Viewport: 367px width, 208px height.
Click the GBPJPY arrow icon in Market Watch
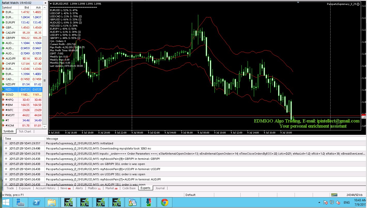(3, 38)
